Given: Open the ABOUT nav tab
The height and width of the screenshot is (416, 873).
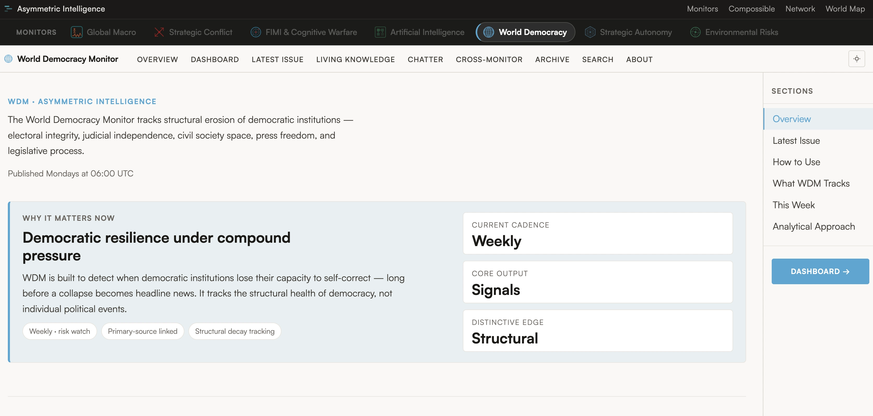Looking at the screenshot, I should click(639, 59).
